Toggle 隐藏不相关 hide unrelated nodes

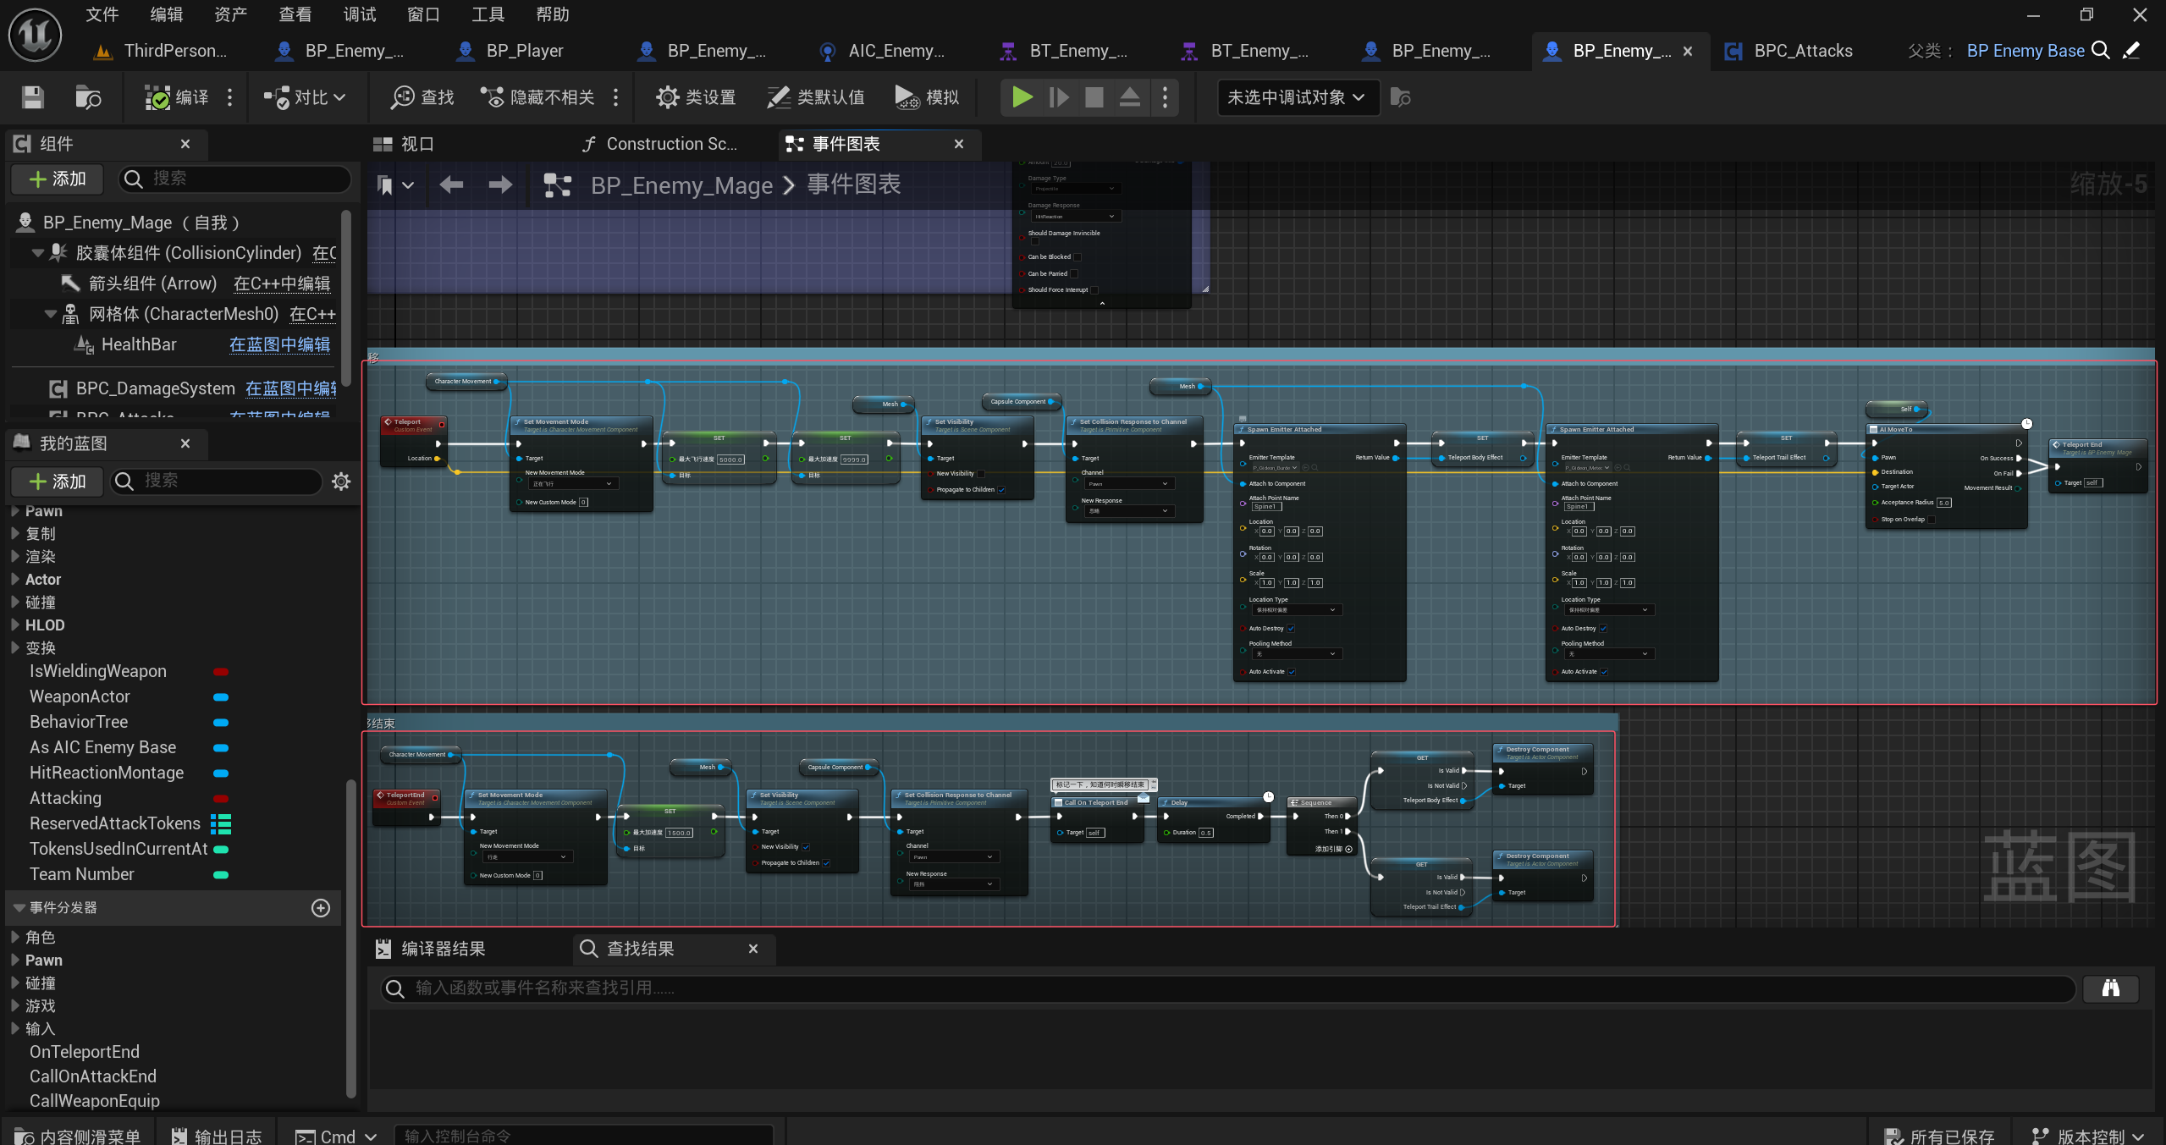click(x=537, y=97)
